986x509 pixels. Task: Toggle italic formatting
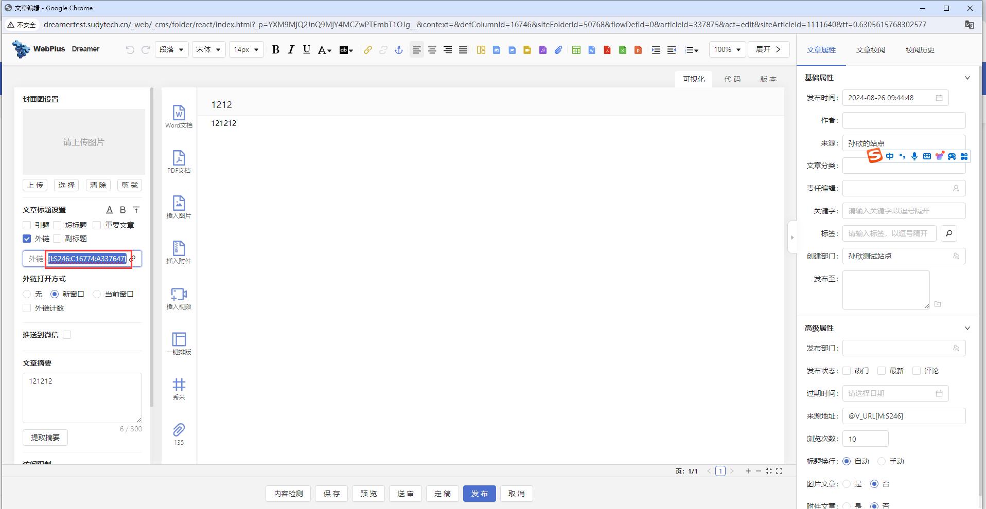tap(291, 50)
